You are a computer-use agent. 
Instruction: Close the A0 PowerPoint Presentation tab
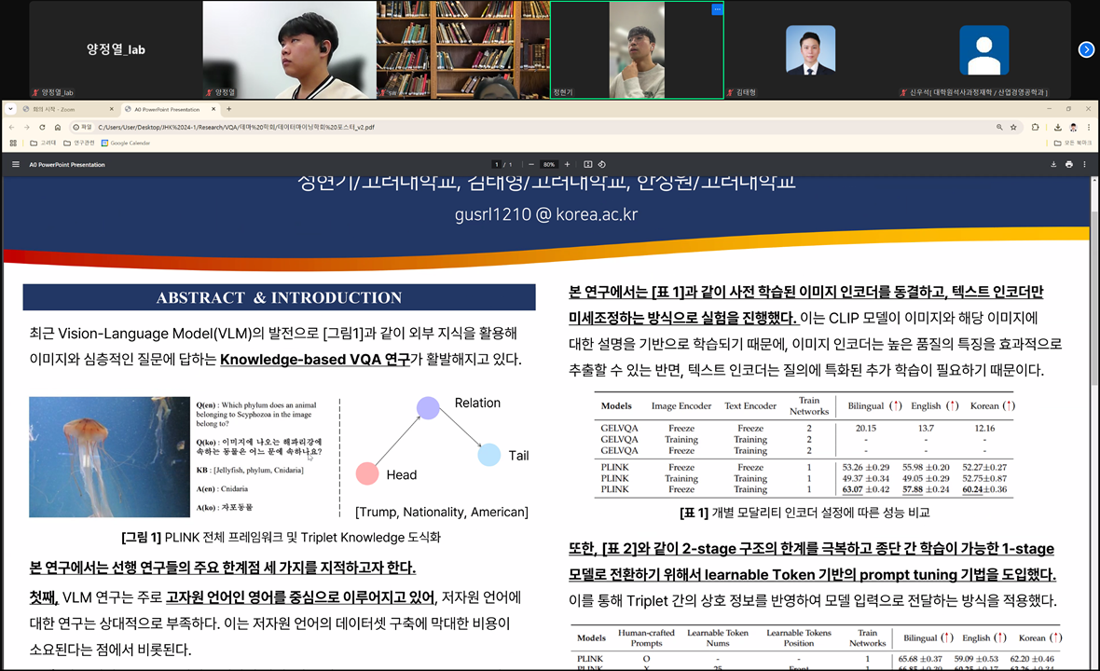click(213, 109)
